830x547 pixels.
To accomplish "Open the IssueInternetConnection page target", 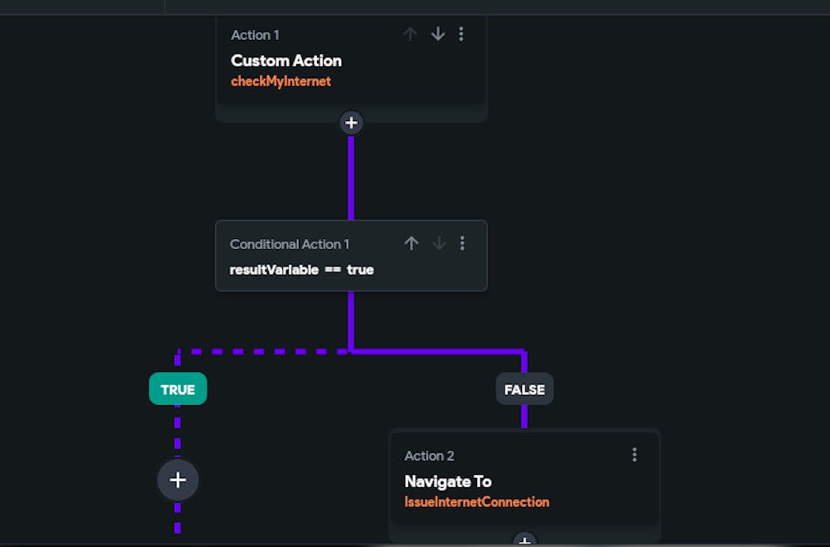I will [x=476, y=502].
